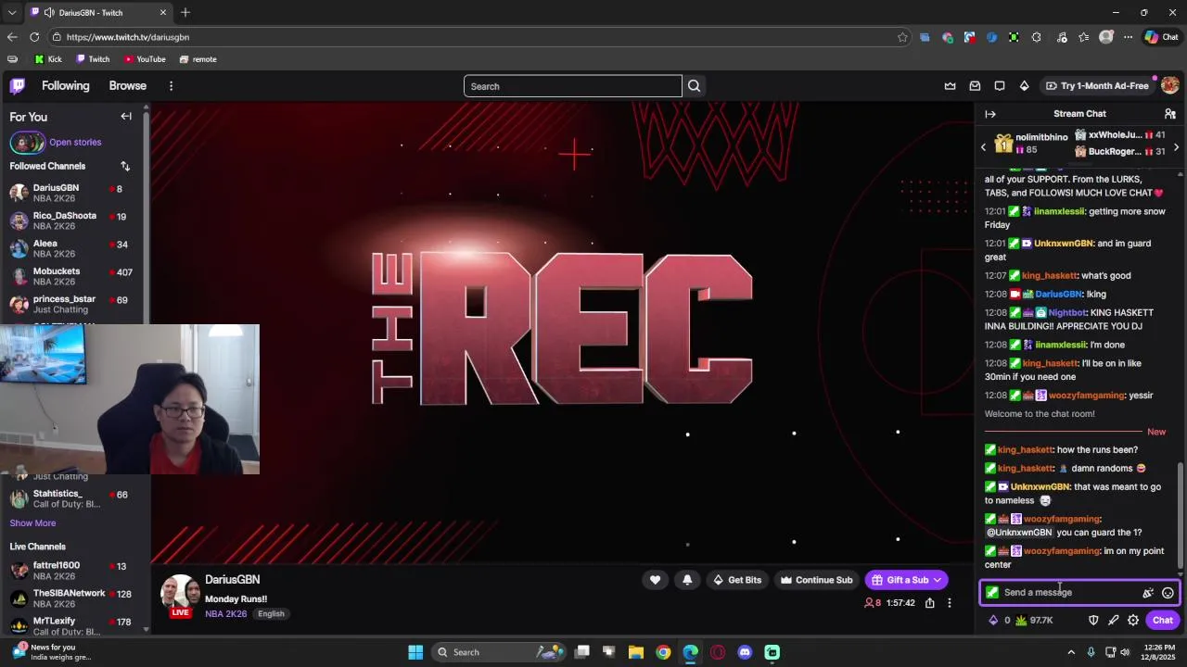Viewport: 1187px width, 667px height.
Task: Click the chat panel vertical scrollbar
Action: point(1181,514)
